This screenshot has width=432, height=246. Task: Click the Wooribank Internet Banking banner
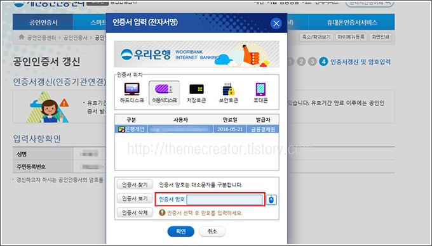(x=197, y=54)
